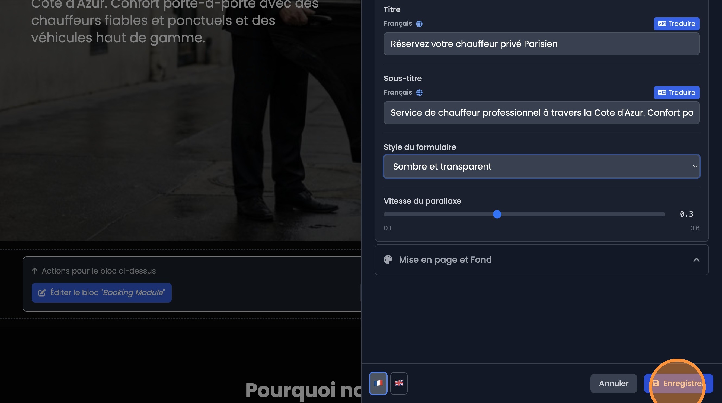The height and width of the screenshot is (403, 722).
Task: Click the palette icon in Mise en page
Action: pyautogui.click(x=388, y=260)
